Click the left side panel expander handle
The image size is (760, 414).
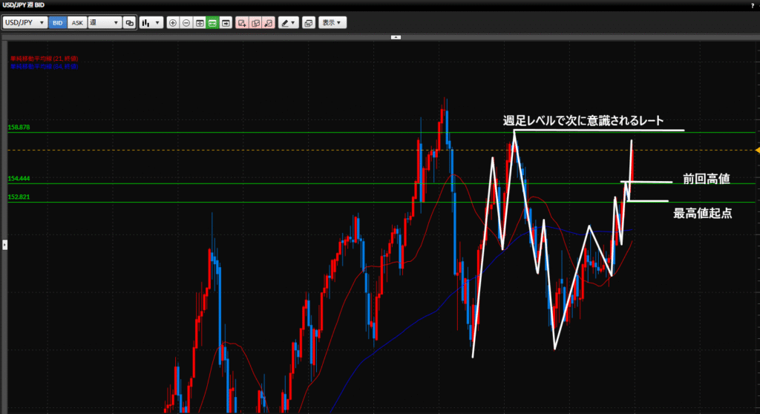pos(4,243)
